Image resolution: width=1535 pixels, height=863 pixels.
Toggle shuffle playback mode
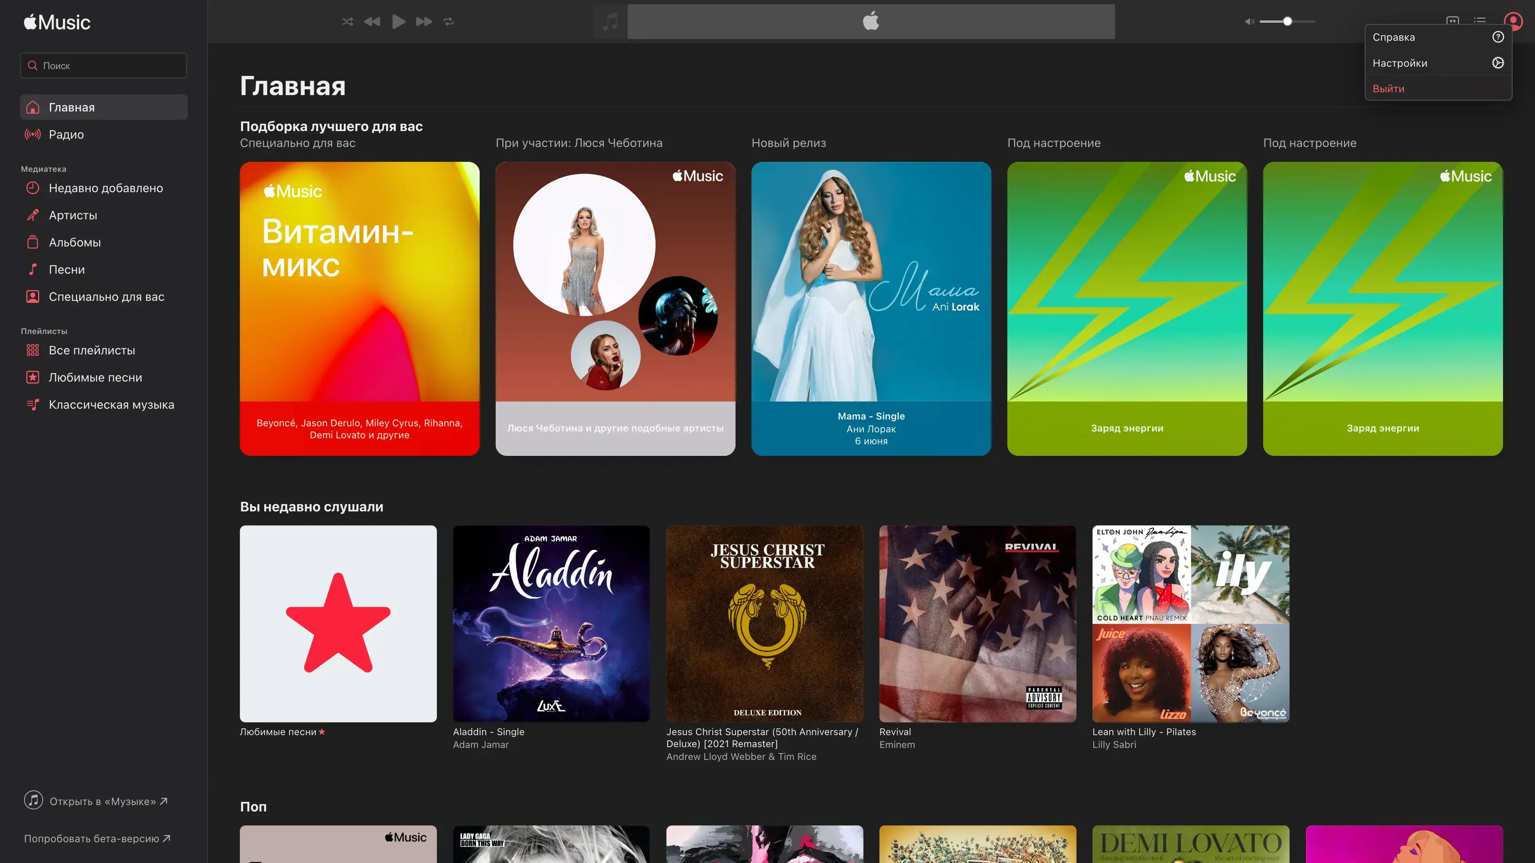pos(347,22)
